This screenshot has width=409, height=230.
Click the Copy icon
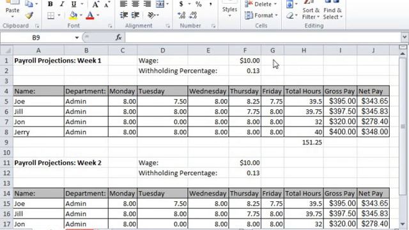(29, 4)
